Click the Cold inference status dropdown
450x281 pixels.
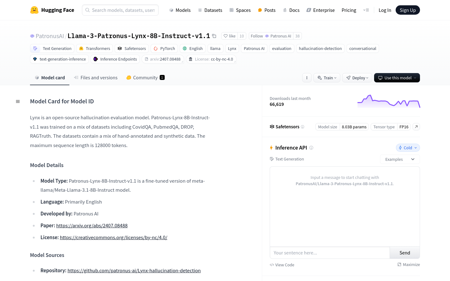pos(408,148)
